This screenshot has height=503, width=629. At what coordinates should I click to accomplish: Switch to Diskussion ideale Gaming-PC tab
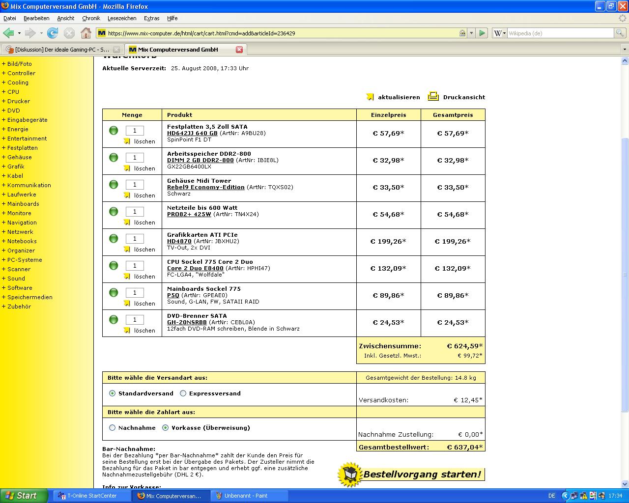click(62, 50)
